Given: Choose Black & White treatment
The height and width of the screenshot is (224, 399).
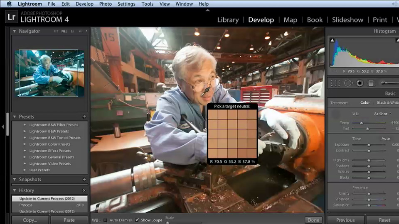Looking at the screenshot, I should point(388,102).
